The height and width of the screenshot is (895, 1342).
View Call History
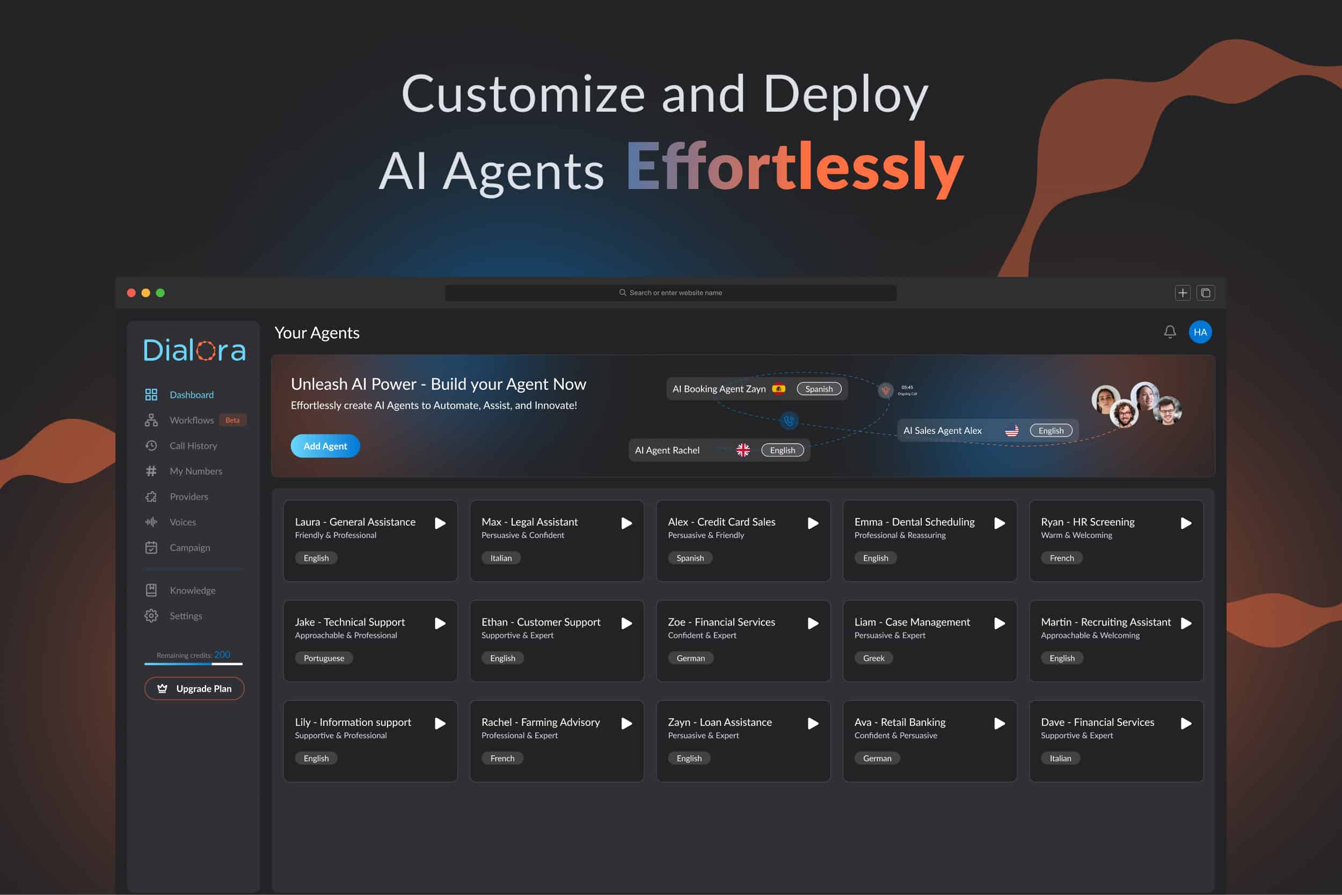click(x=193, y=445)
